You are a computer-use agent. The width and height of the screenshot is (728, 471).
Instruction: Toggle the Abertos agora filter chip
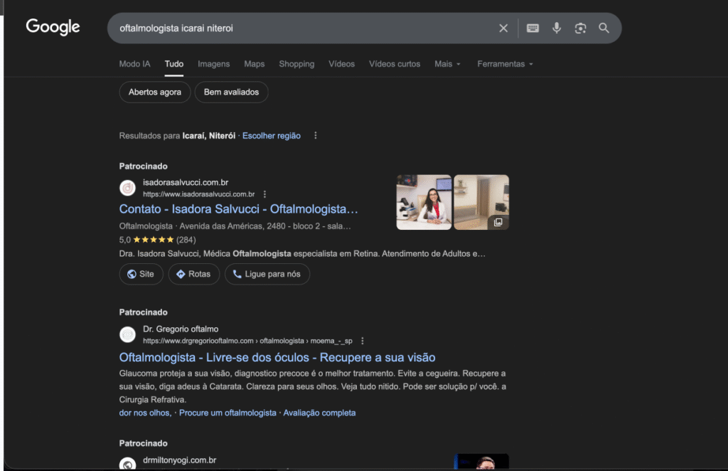(154, 92)
